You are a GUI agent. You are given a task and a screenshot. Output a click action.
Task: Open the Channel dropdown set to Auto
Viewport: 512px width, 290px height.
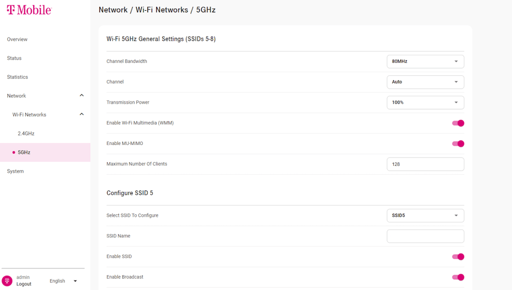[425, 82]
